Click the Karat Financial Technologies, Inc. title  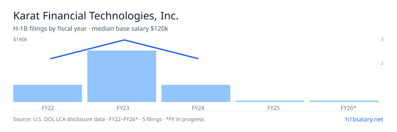(x=96, y=16)
